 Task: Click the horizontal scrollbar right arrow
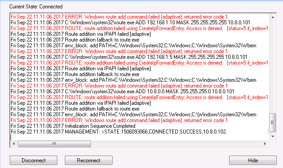pyautogui.click(x=265, y=144)
